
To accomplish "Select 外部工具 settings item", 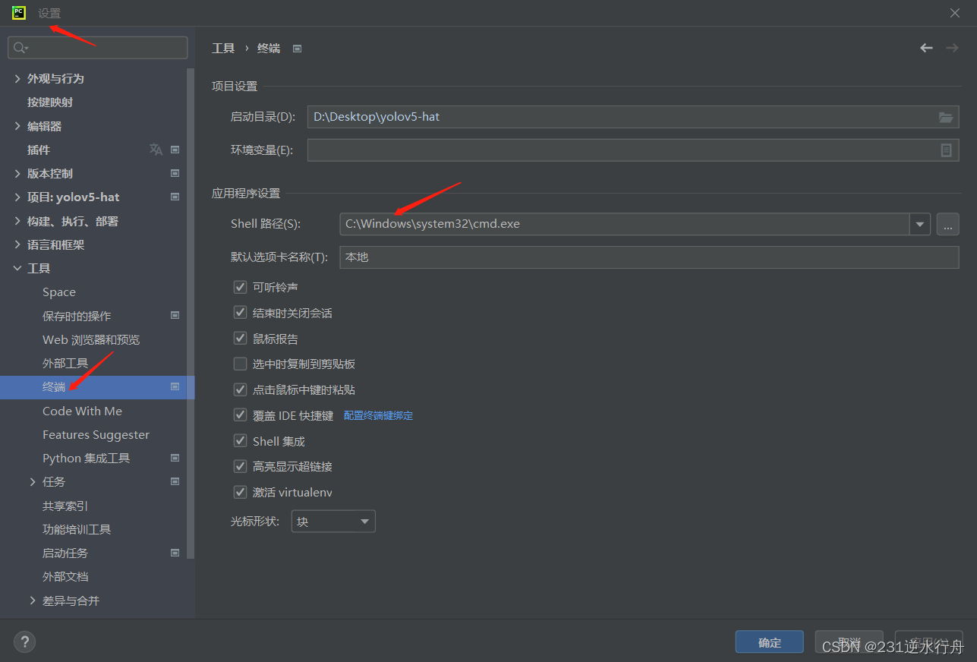I will [x=65, y=363].
